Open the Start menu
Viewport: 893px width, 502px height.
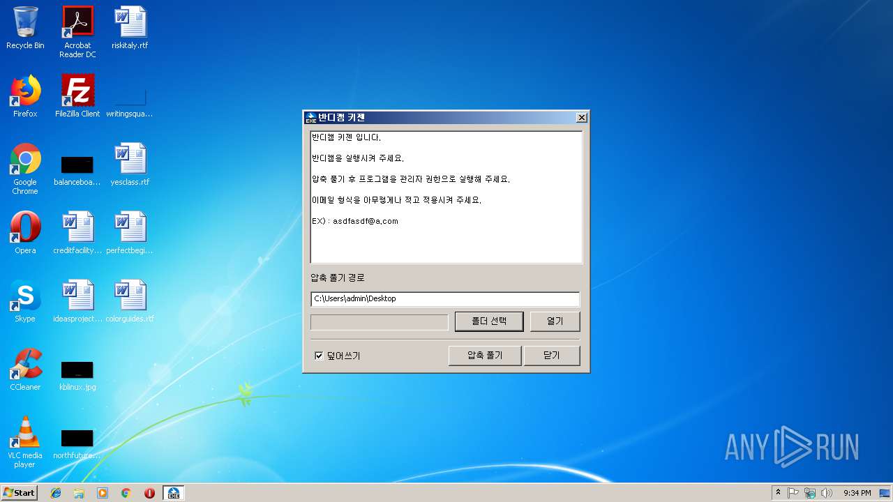pyautogui.click(x=19, y=493)
